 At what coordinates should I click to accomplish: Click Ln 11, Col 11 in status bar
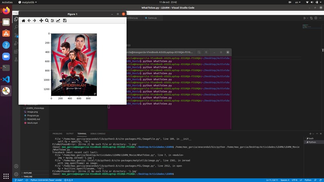pos(272,180)
